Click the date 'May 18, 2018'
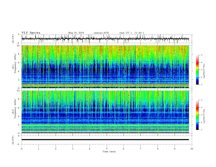The height and width of the screenshot is (167, 216). (76, 33)
